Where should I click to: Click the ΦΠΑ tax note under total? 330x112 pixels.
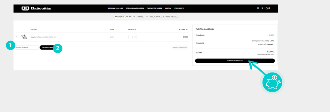pyautogui.click(x=265, y=54)
